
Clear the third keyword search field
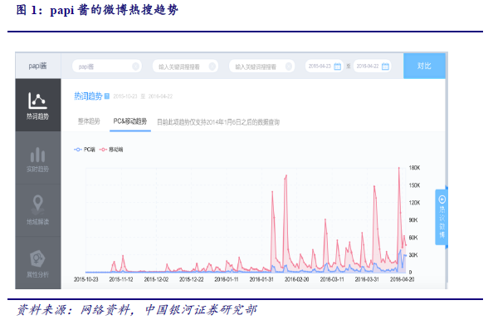coord(289,66)
